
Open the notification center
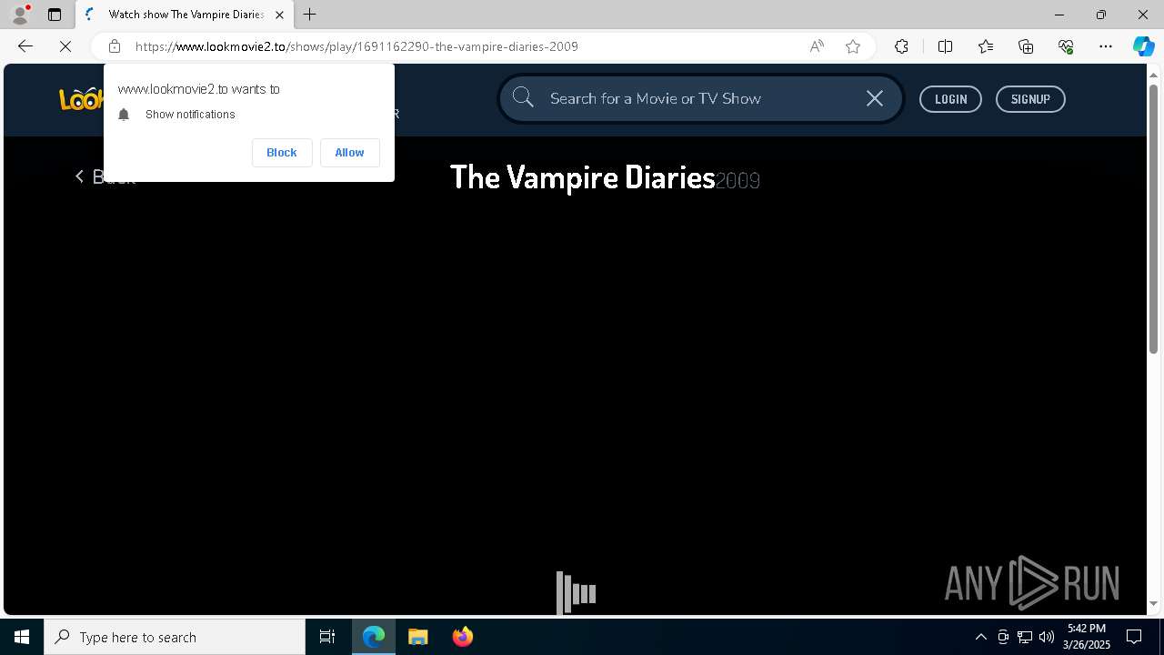1134,637
